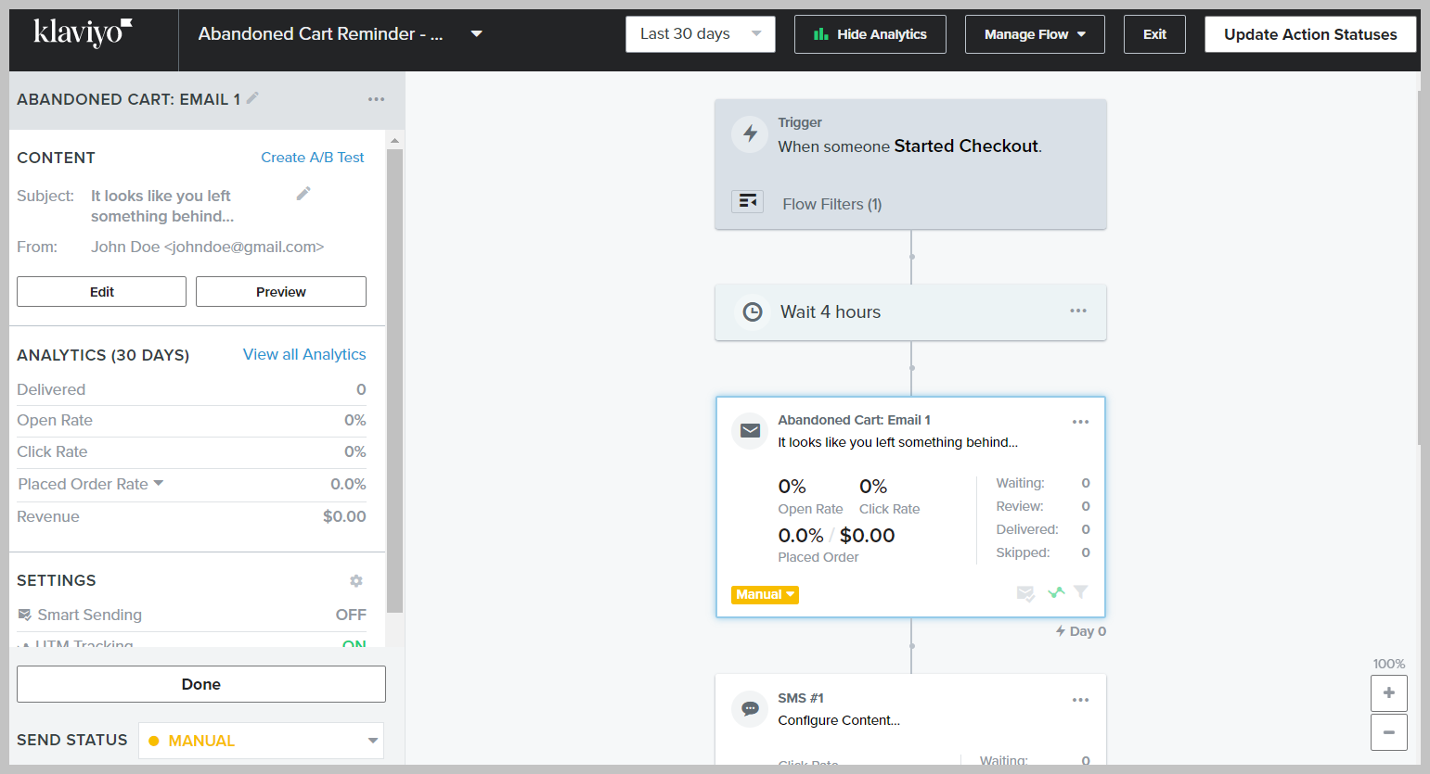Screen dimensions: 1430x774
Task: Zoom out with the minus button
Action: tap(1389, 732)
